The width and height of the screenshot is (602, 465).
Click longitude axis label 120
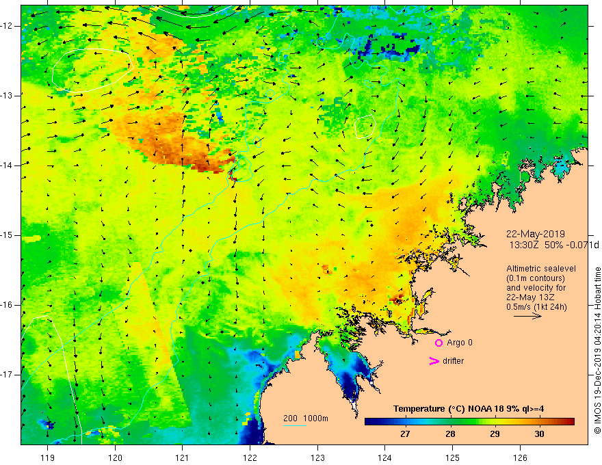click(115, 457)
